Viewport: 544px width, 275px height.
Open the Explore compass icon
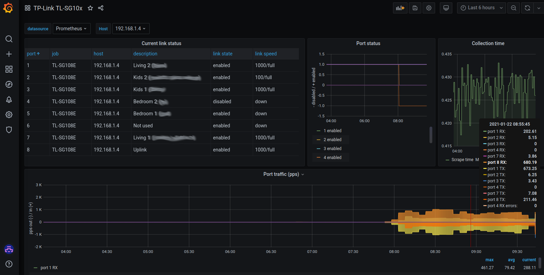tap(9, 84)
